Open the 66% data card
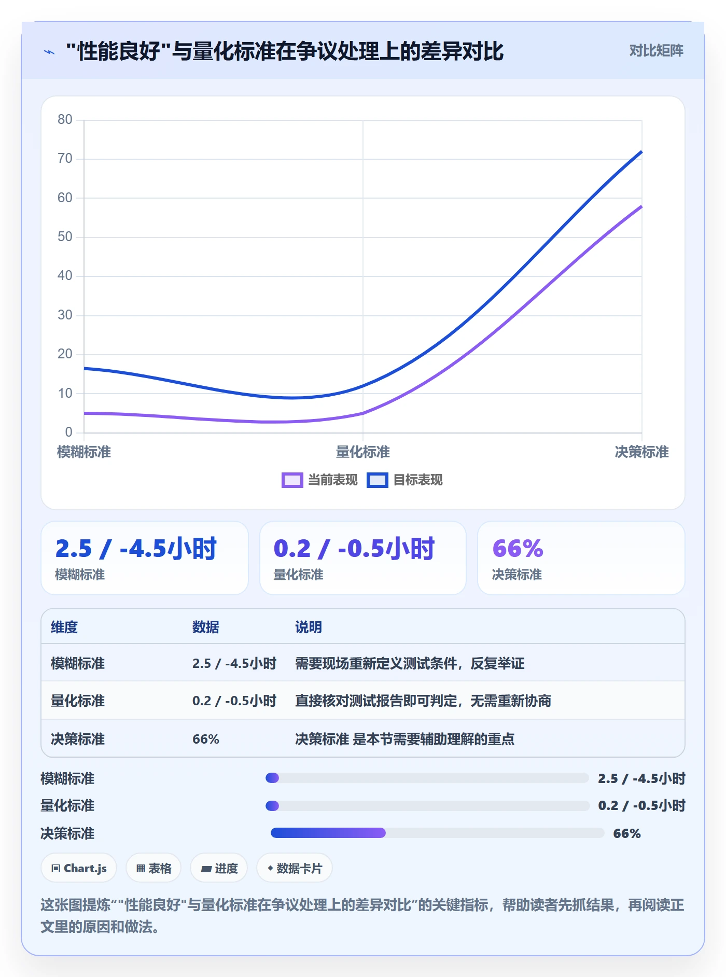This screenshot has width=726, height=977. tap(581, 558)
